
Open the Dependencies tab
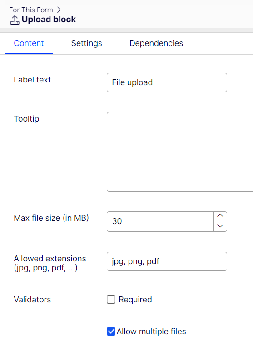(x=156, y=43)
